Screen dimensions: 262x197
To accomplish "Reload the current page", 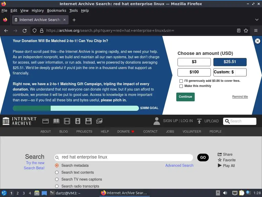I will tap(25, 31).
